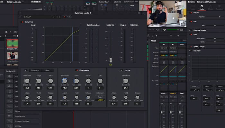Toggle the Compressor enable switch
This screenshot has height=128, width=225.
[x=77, y=70]
